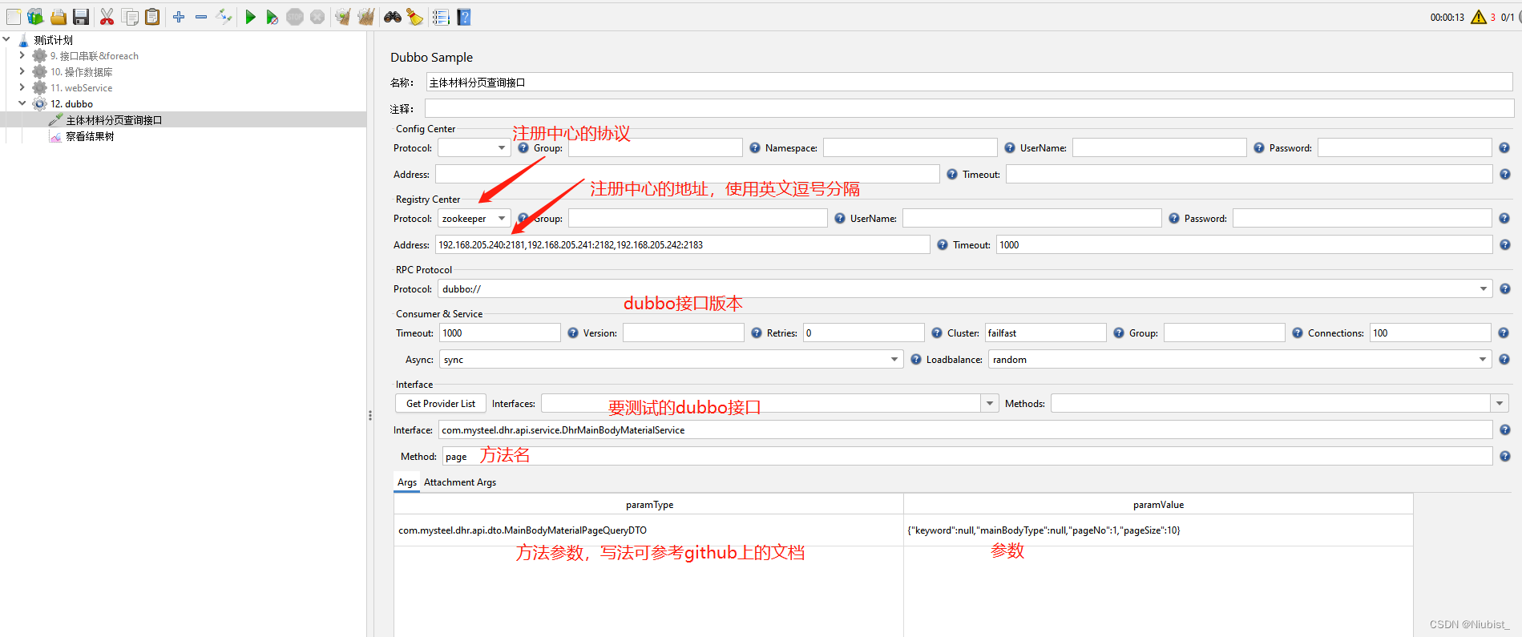The height and width of the screenshot is (637, 1522).
Task: Click the Interface field with DhrMainBodyMaterialService
Action: (965, 430)
